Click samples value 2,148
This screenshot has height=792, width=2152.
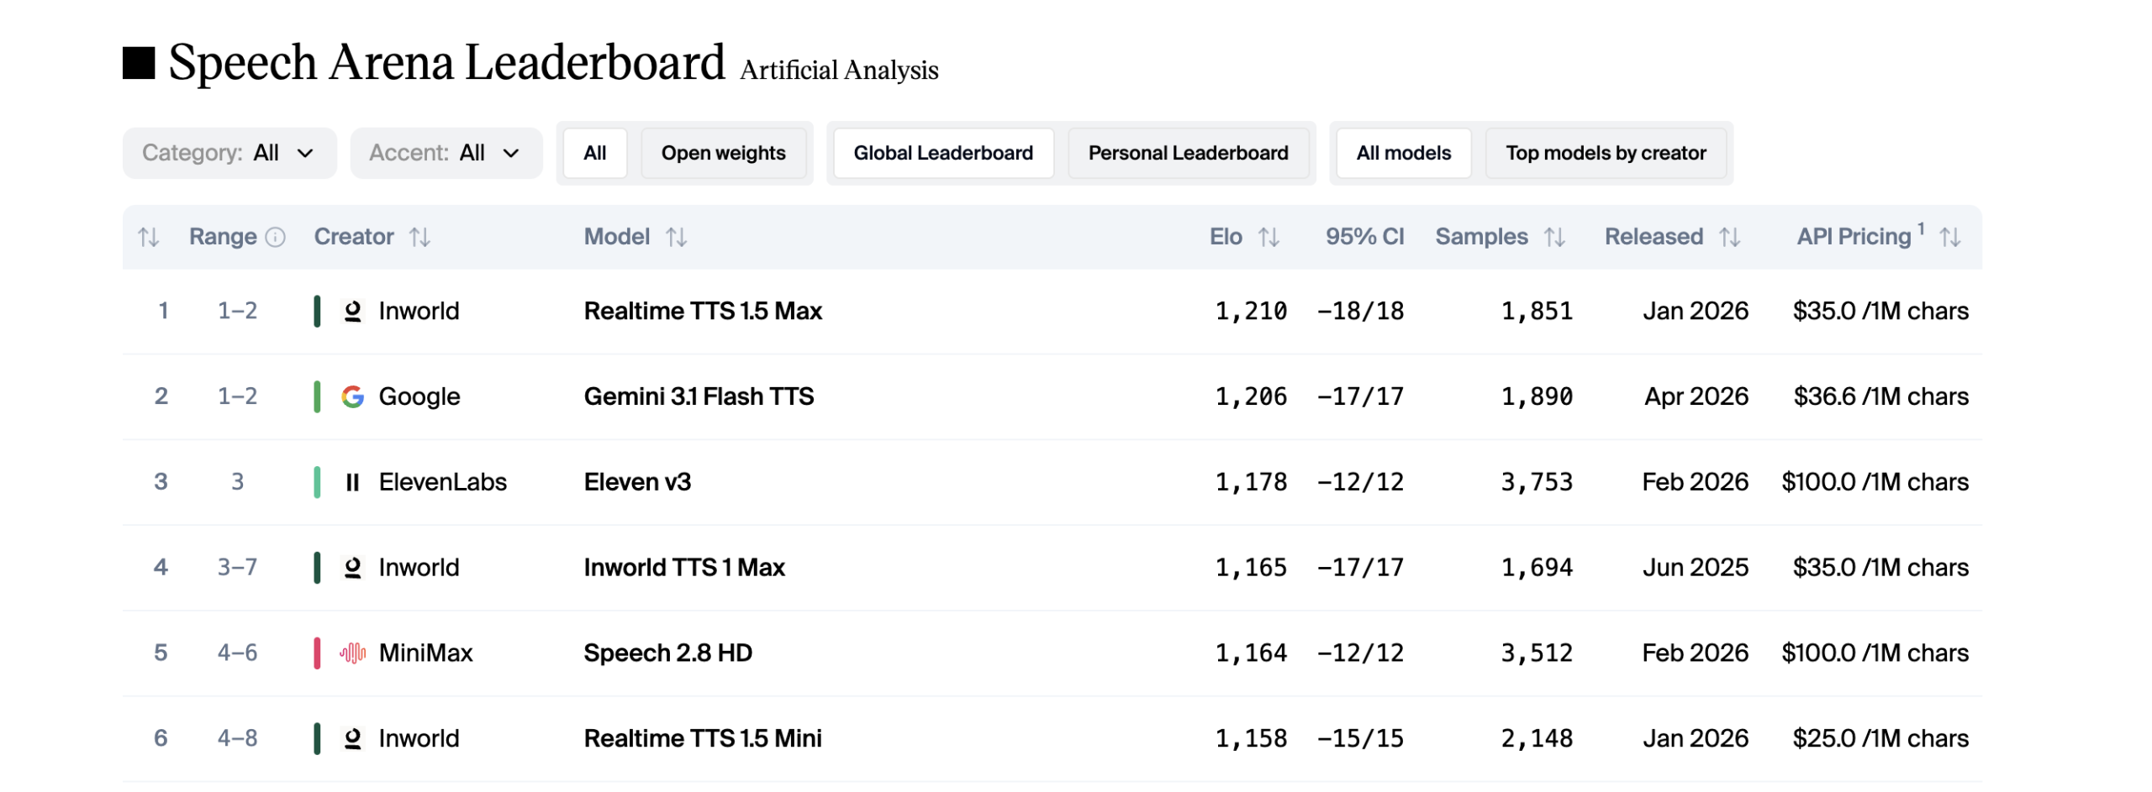[1537, 738]
